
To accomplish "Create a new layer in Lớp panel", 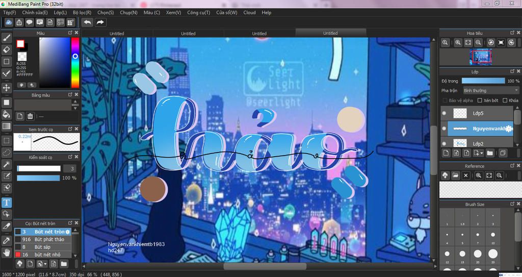I will click(x=446, y=153).
